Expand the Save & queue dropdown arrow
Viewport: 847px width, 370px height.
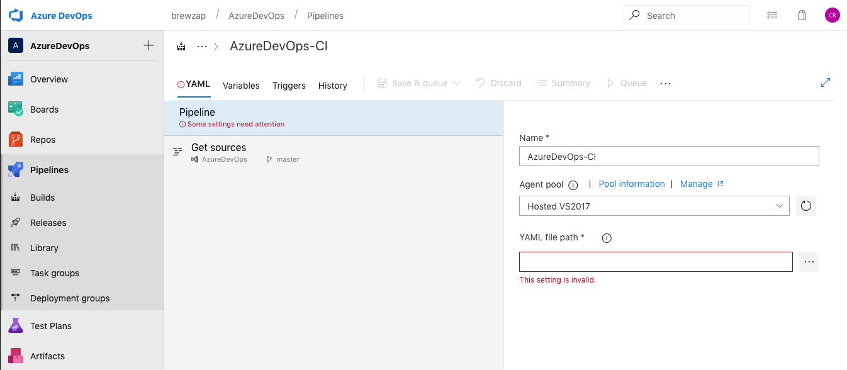point(457,83)
